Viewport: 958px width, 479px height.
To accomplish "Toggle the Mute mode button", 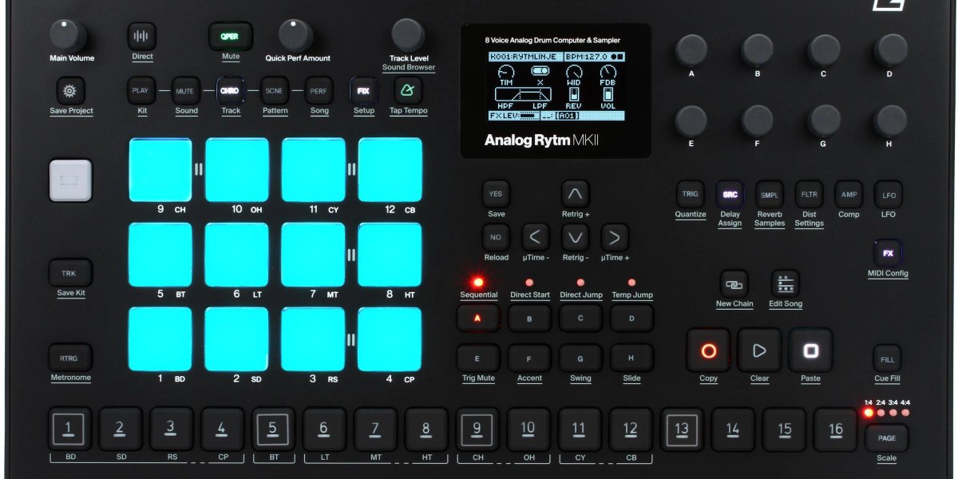I will 230,35.
